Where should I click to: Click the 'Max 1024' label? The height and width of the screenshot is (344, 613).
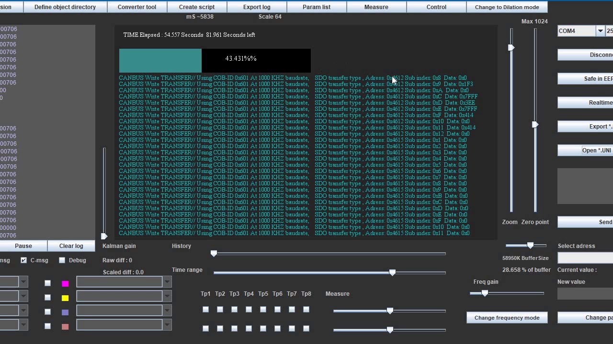point(534,21)
